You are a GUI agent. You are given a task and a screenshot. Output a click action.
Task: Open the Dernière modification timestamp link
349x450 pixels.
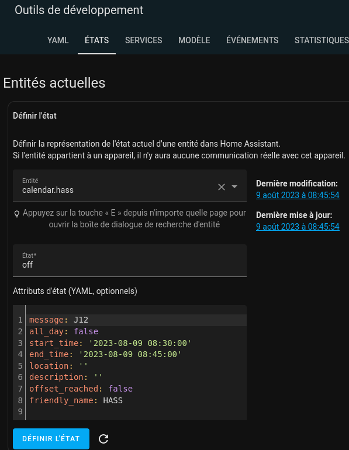298,195
